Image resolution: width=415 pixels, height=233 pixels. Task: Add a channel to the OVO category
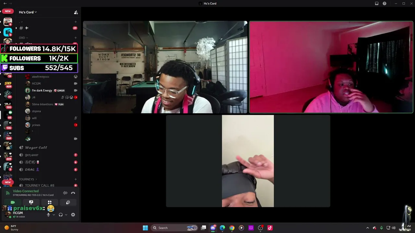76,38
